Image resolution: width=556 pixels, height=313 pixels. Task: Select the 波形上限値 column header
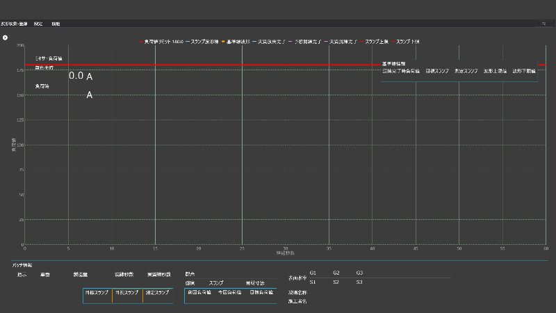496,71
